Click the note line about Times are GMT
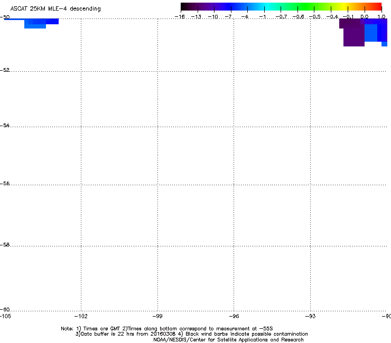Image resolution: width=391 pixels, height=343 pixels. click(167, 329)
